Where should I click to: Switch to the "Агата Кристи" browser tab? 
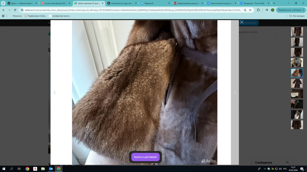121,3
